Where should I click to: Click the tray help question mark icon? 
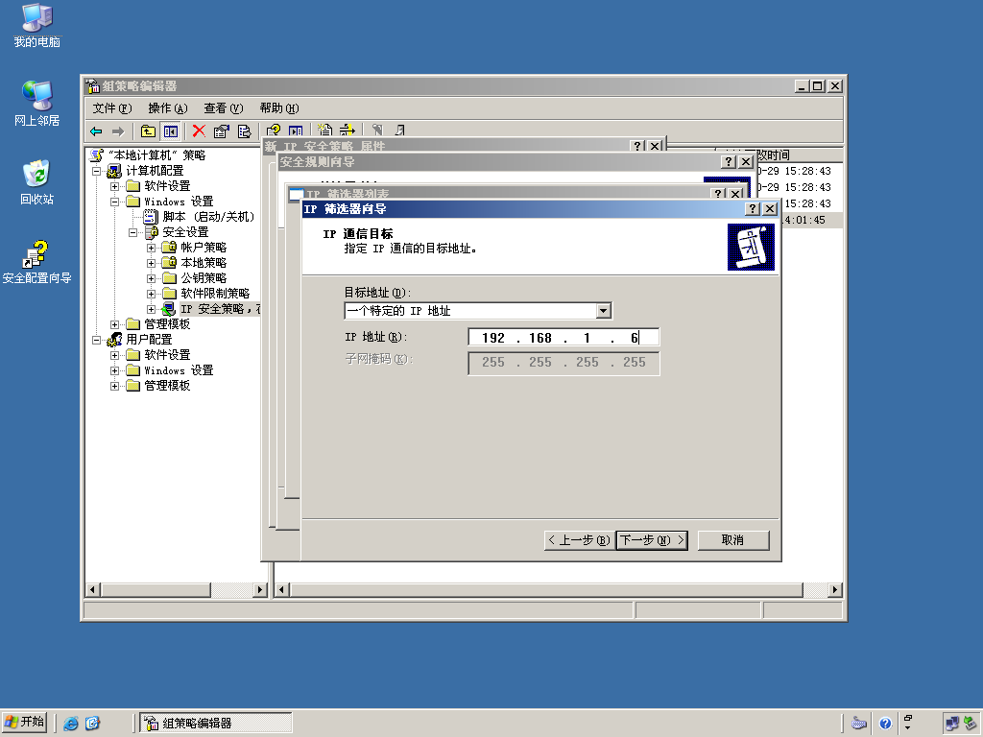click(x=885, y=724)
